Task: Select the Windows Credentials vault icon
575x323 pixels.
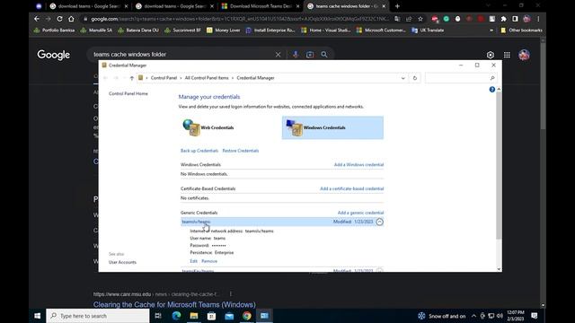Action: [295, 127]
